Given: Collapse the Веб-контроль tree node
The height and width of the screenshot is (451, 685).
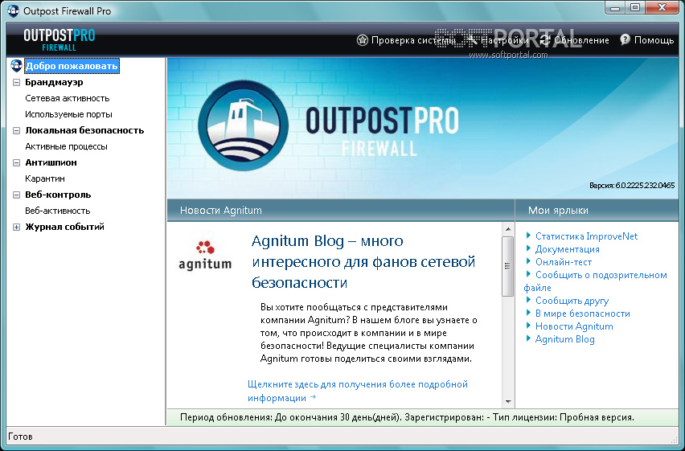Looking at the screenshot, I should click(x=16, y=195).
